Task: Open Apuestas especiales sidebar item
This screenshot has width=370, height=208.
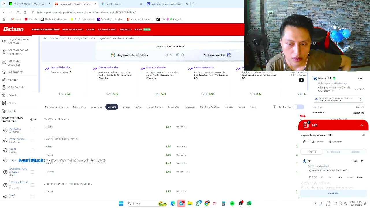Action: pos(14,62)
